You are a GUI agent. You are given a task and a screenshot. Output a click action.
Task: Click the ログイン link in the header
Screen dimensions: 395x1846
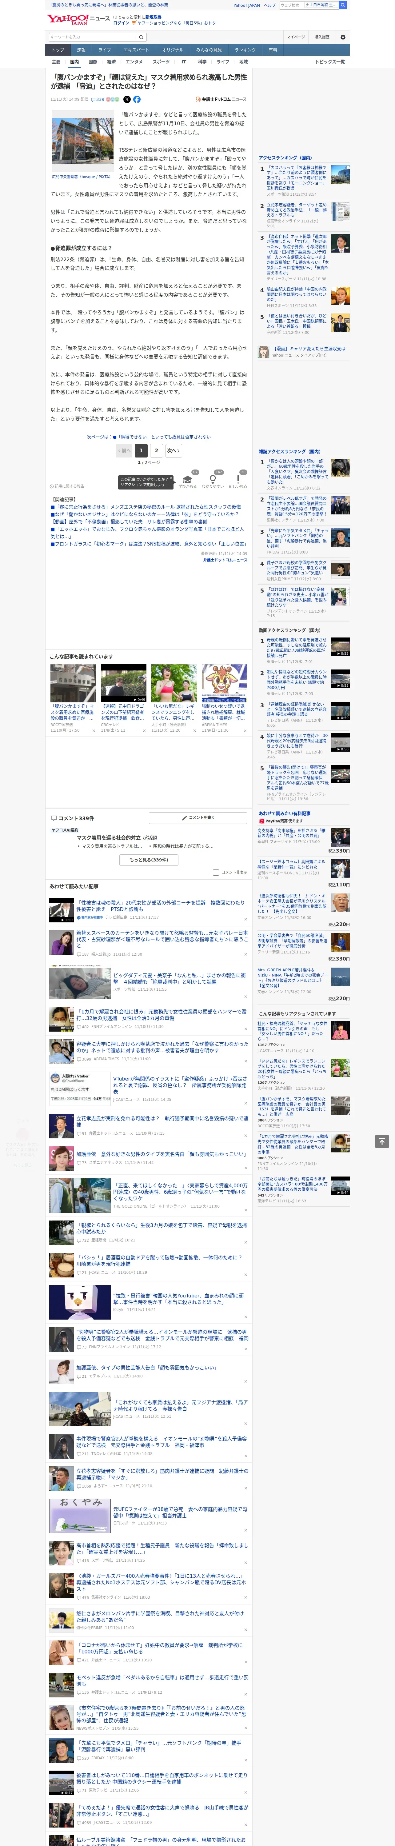(x=121, y=23)
